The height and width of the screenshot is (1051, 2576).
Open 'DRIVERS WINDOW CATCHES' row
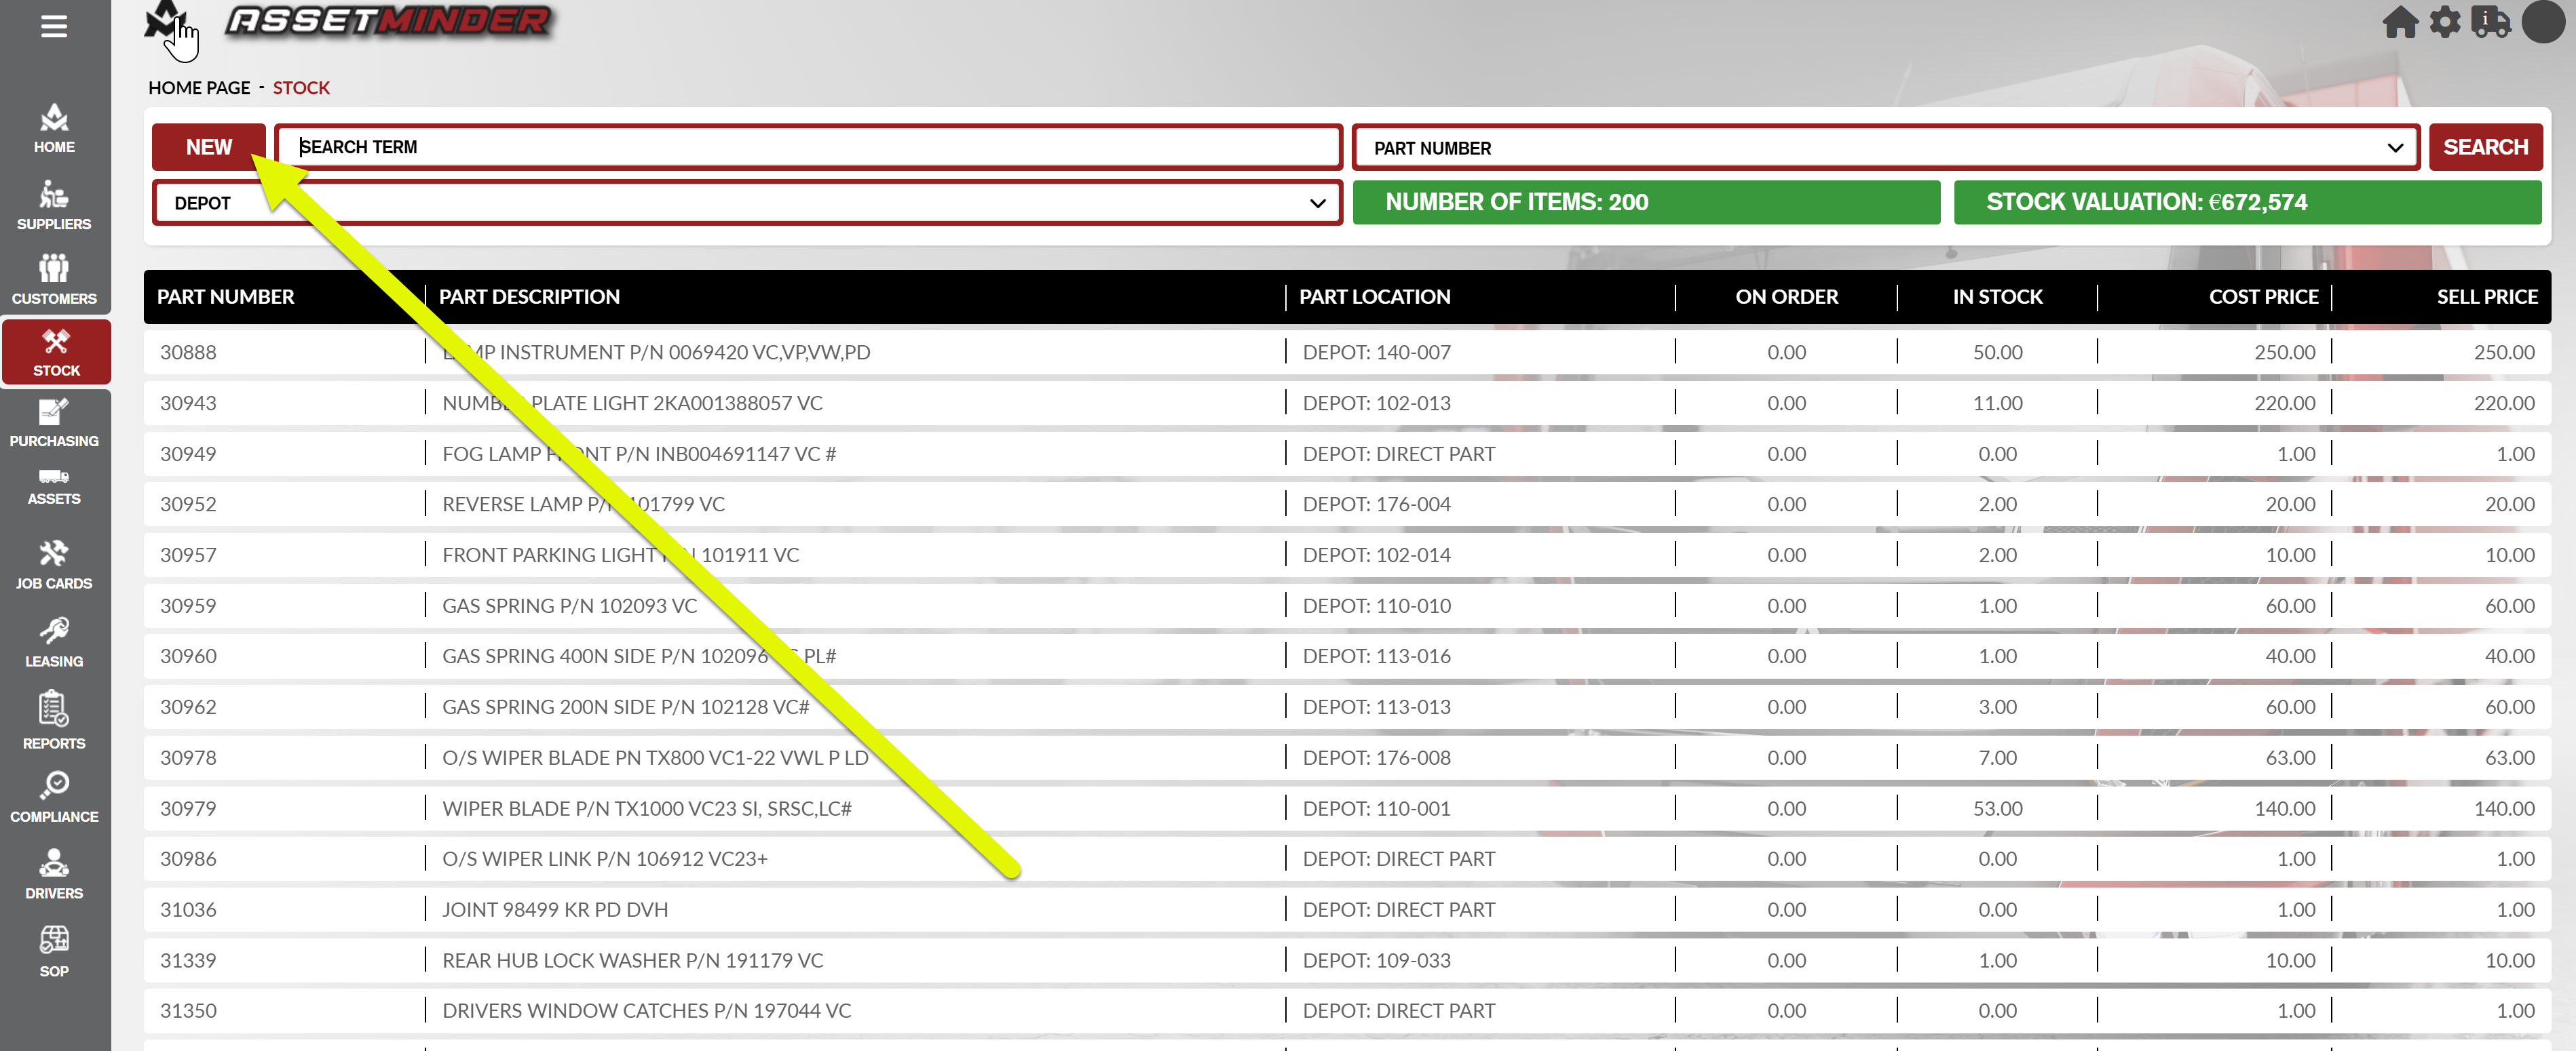coord(1347,1010)
